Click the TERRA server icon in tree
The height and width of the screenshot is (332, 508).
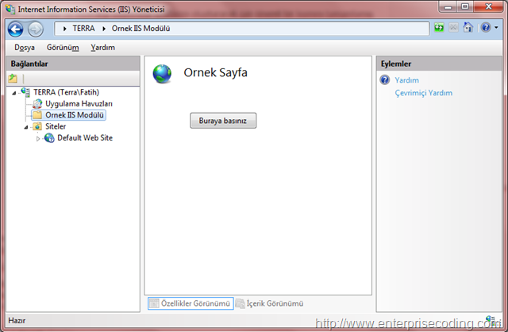coord(25,92)
